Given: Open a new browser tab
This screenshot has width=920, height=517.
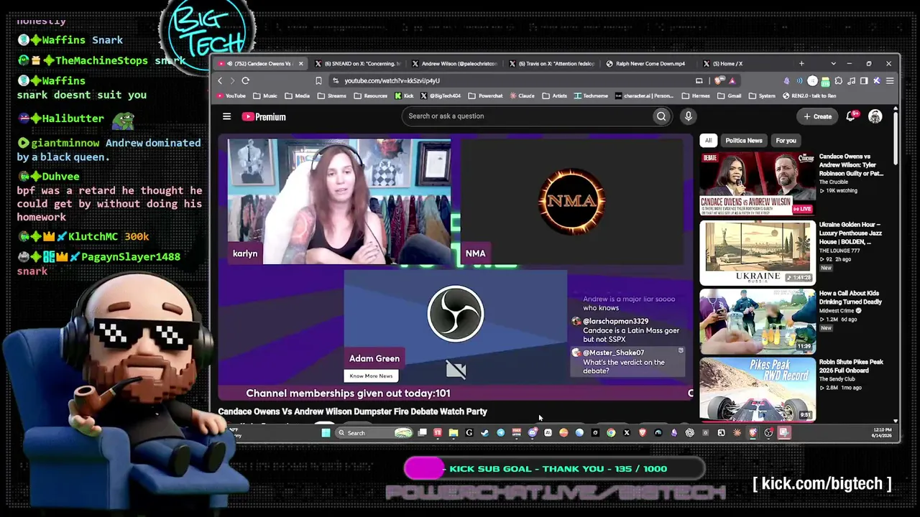Looking at the screenshot, I should tap(801, 63).
